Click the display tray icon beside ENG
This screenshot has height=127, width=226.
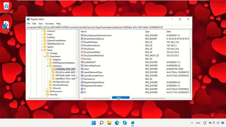pyautogui.click(x=205, y=123)
